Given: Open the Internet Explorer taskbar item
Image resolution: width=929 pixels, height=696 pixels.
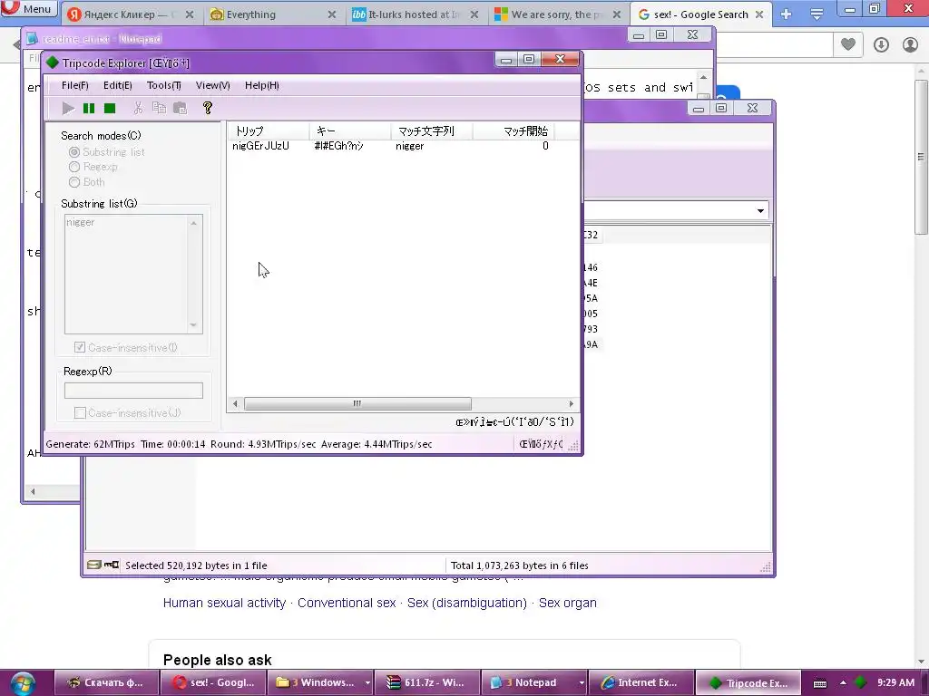Looking at the screenshot, I should [x=641, y=682].
